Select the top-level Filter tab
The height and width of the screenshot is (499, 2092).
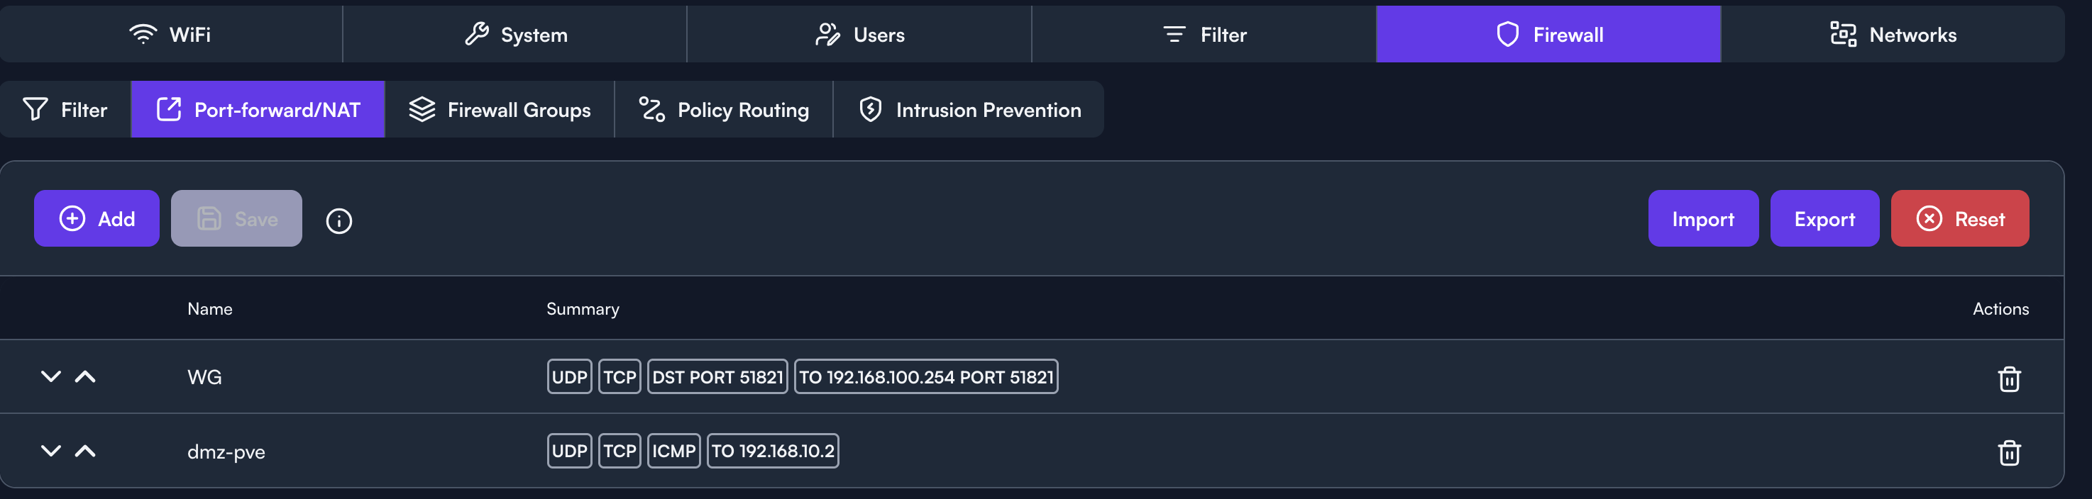pos(1204,34)
